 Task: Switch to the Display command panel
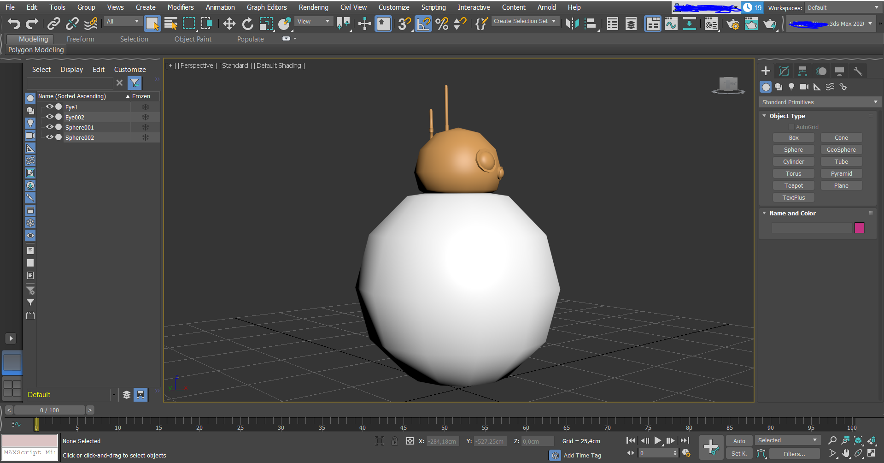839,71
